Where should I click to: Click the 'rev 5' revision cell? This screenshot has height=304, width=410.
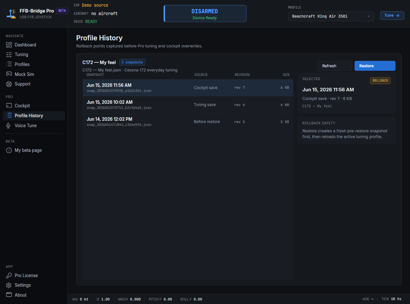pos(240,122)
